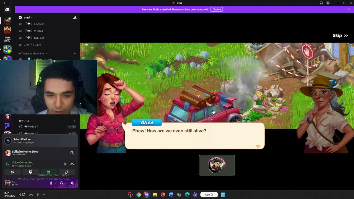Viewport: 354px width, 199px height.
Task: Select the active server with speaker badge
Action: (7, 20)
